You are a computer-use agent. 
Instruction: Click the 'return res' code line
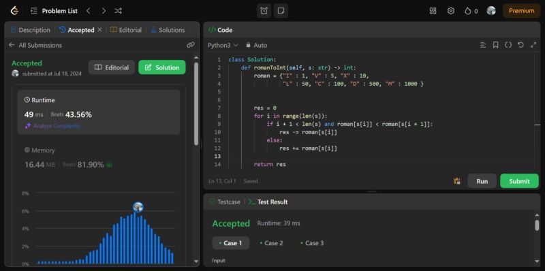coord(270,164)
